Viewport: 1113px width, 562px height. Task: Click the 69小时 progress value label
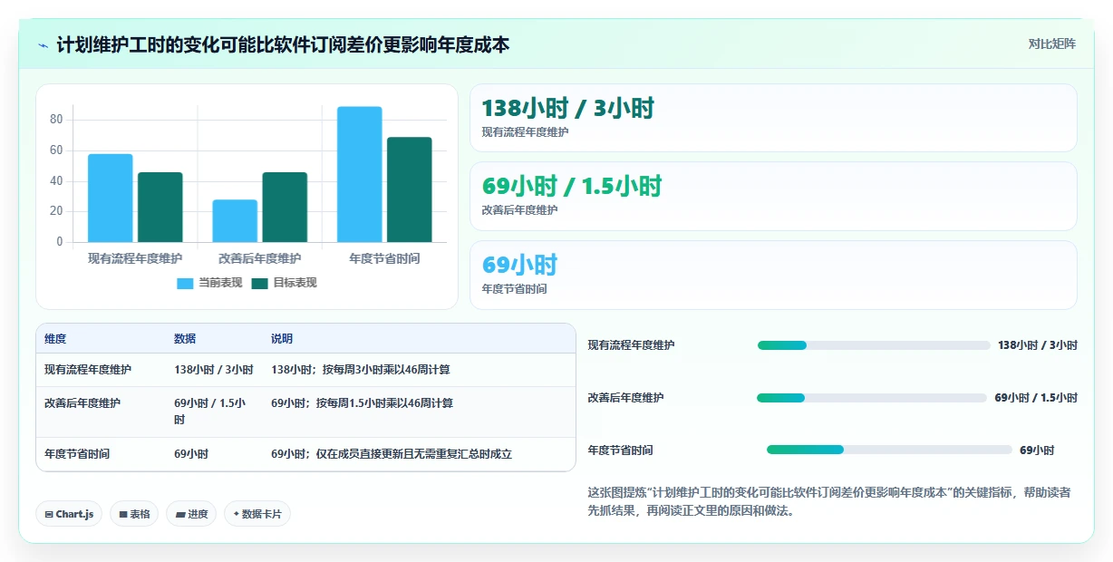[1037, 451]
